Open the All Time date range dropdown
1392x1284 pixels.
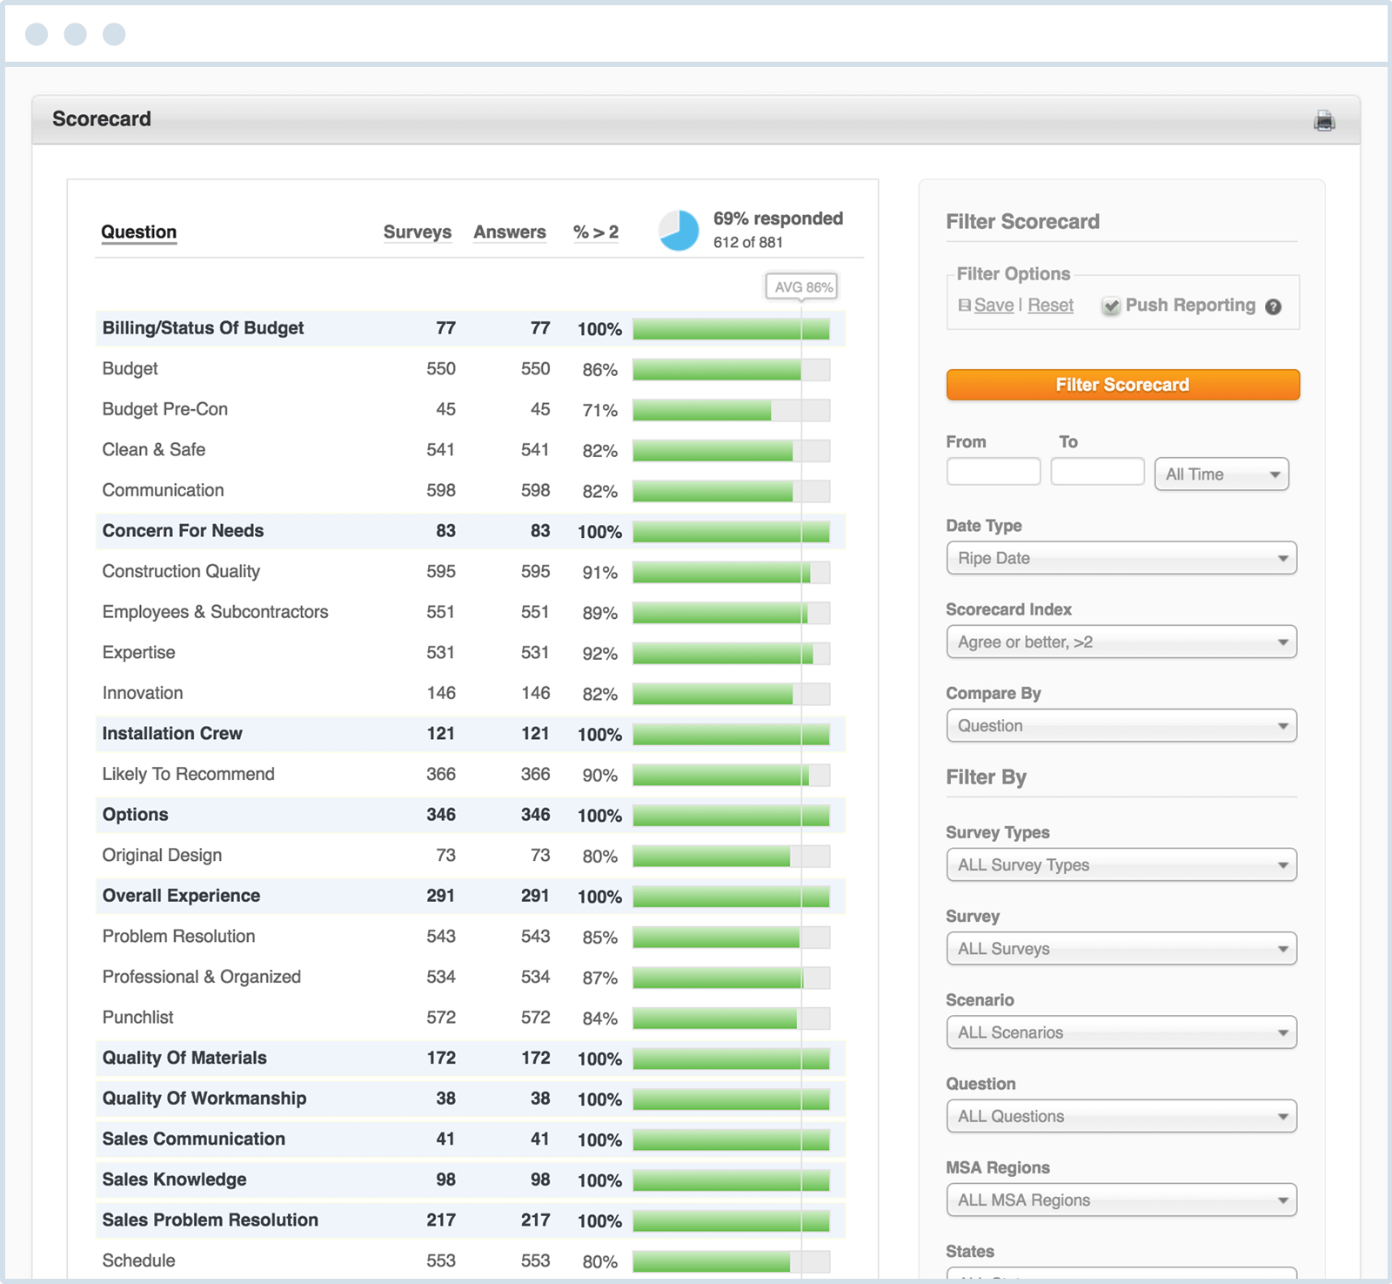click(x=1221, y=474)
